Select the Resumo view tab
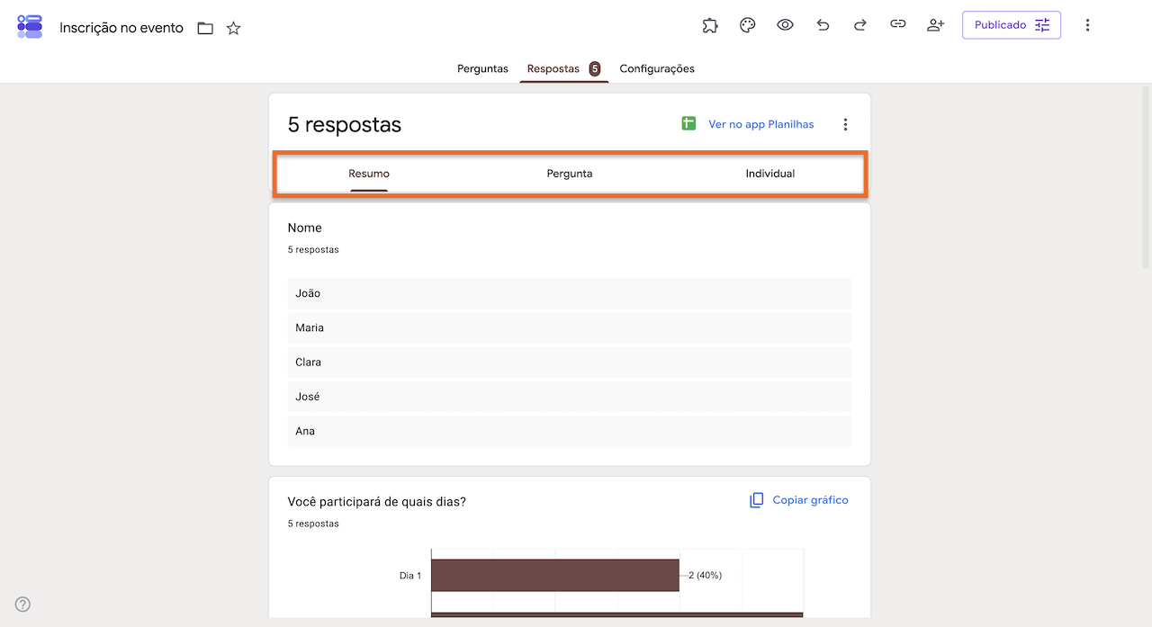 coord(369,174)
